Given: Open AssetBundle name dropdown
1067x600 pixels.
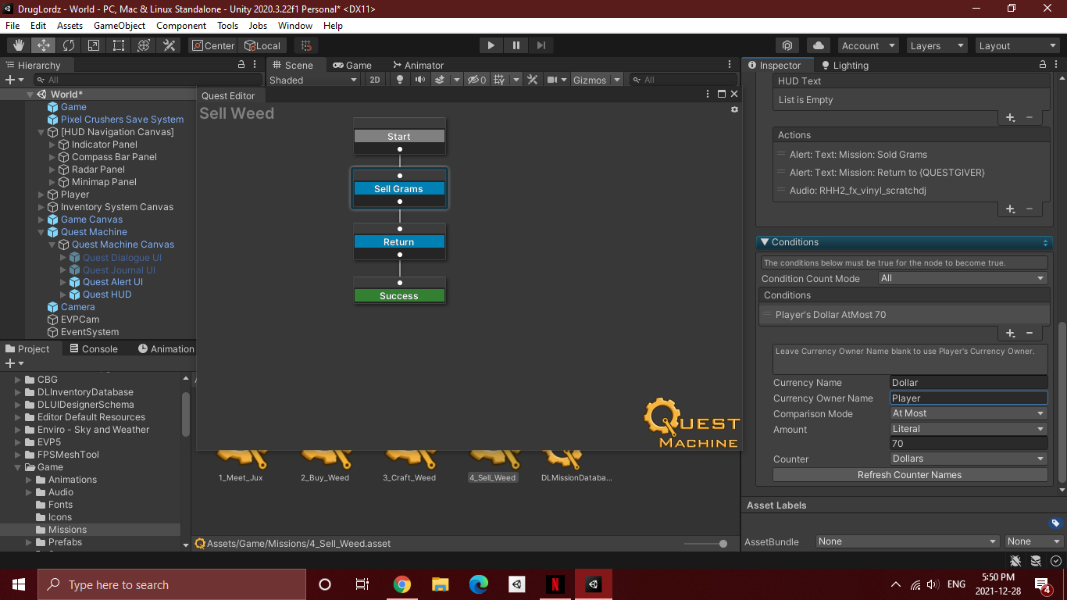Looking at the screenshot, I should point(908,541).
